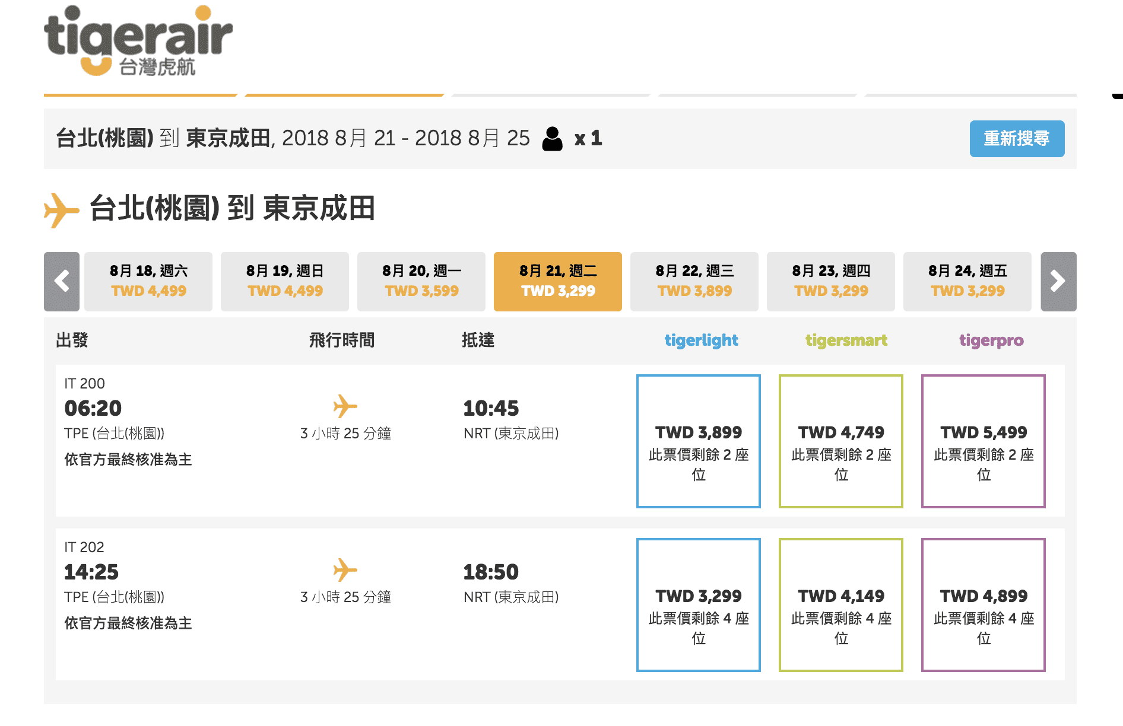
Task: Click NRT (東京成田) under 18:50 arrival
Action: (x=511, y=597)
